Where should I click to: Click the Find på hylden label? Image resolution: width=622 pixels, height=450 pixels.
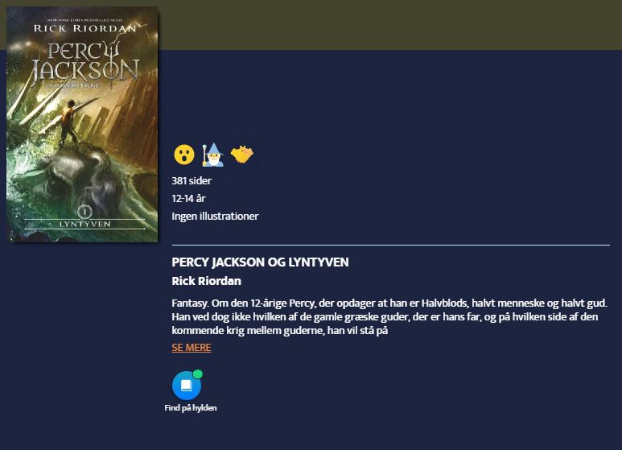pos(191,407)
